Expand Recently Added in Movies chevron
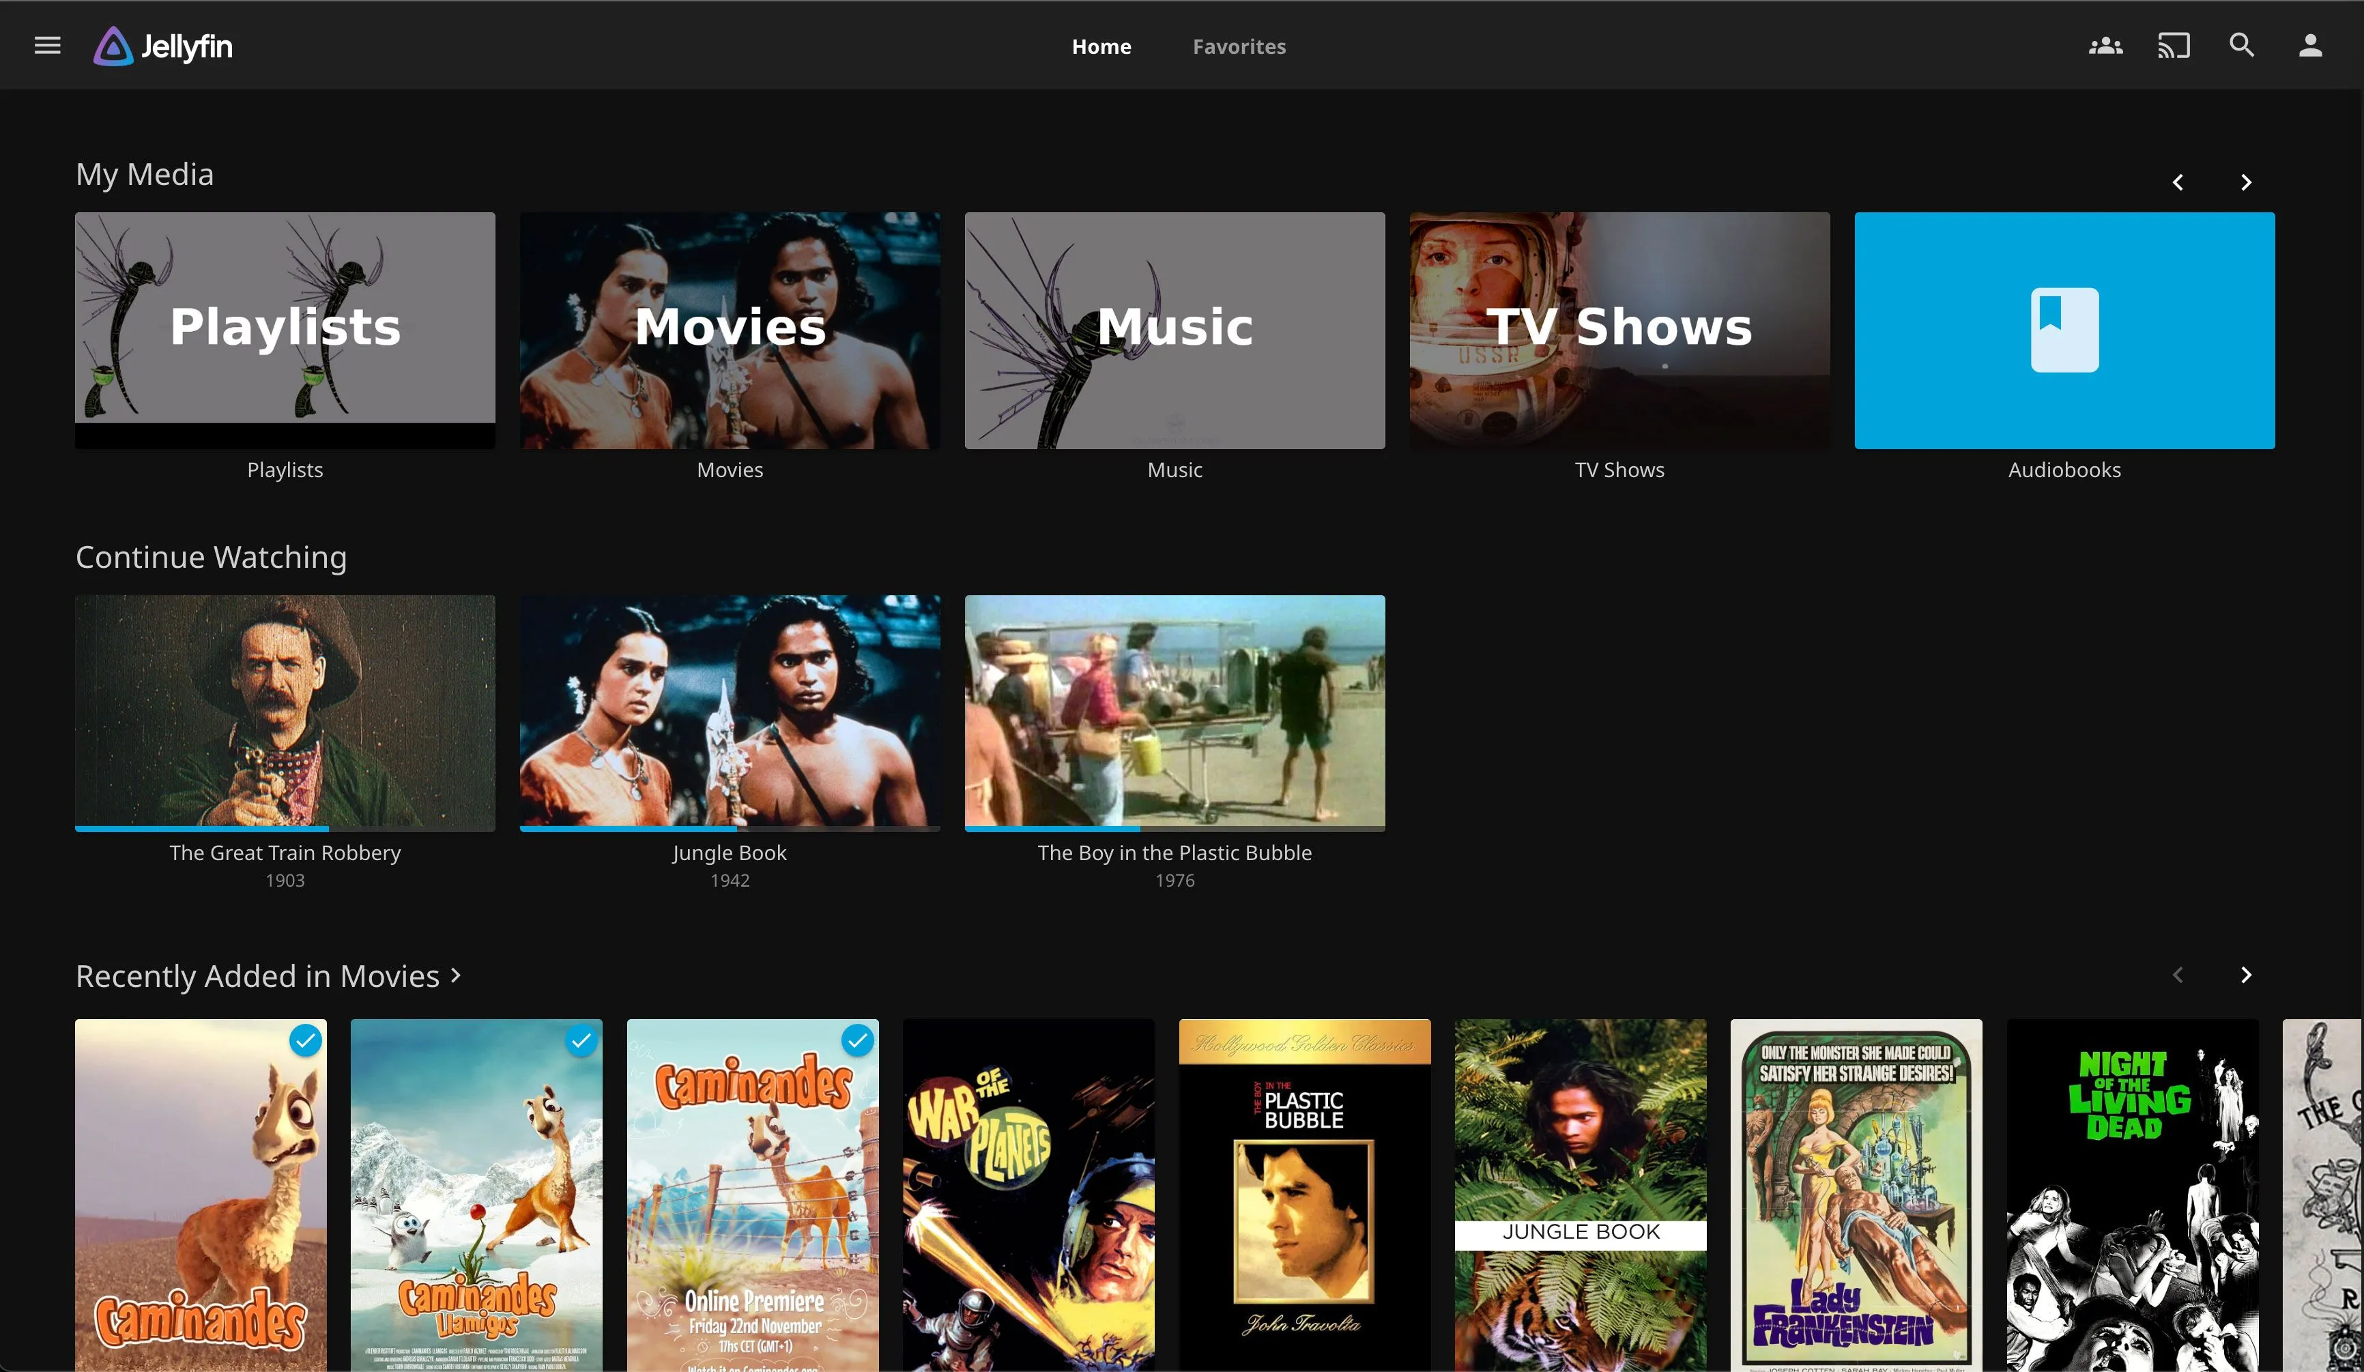The width and height of the screenshot is (2364, 1372). pos(456,975)
